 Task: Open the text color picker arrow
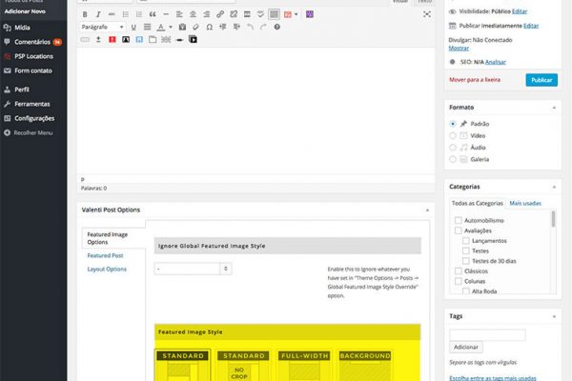point(172,28)
